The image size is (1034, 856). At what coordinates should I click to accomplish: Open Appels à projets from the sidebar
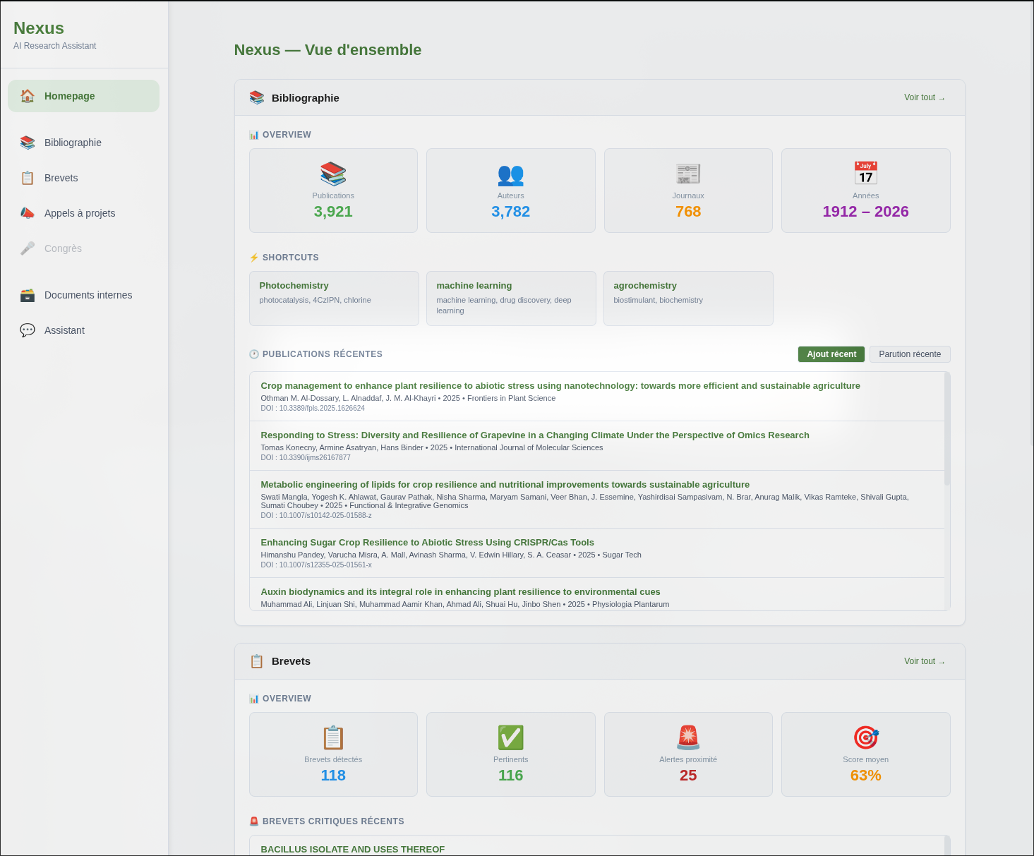coord(27,212)
